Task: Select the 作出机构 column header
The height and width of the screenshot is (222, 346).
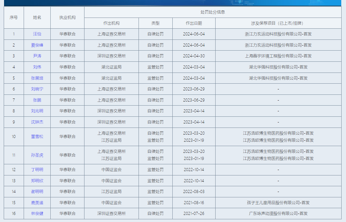Action: (x=112, y=23)
